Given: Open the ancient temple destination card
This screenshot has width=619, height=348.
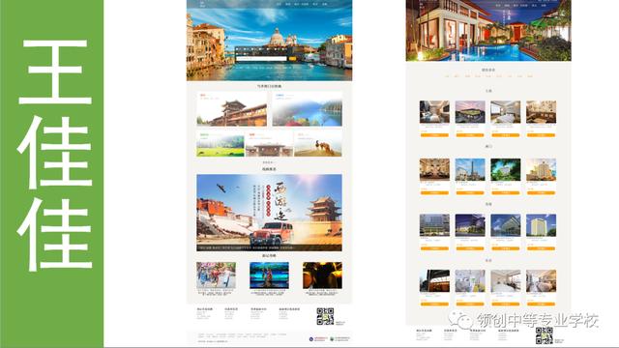Looking at the screenshot, I should [232, 109].
